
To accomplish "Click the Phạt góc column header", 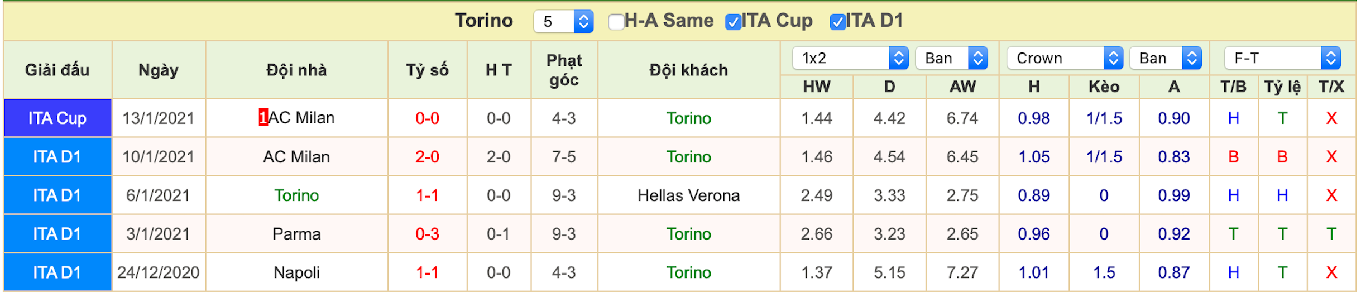I will [564, 70].
